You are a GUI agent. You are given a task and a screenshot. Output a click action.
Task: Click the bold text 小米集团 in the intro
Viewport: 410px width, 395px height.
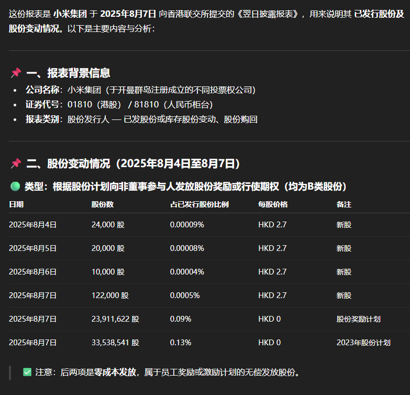[x=70, y=14]
